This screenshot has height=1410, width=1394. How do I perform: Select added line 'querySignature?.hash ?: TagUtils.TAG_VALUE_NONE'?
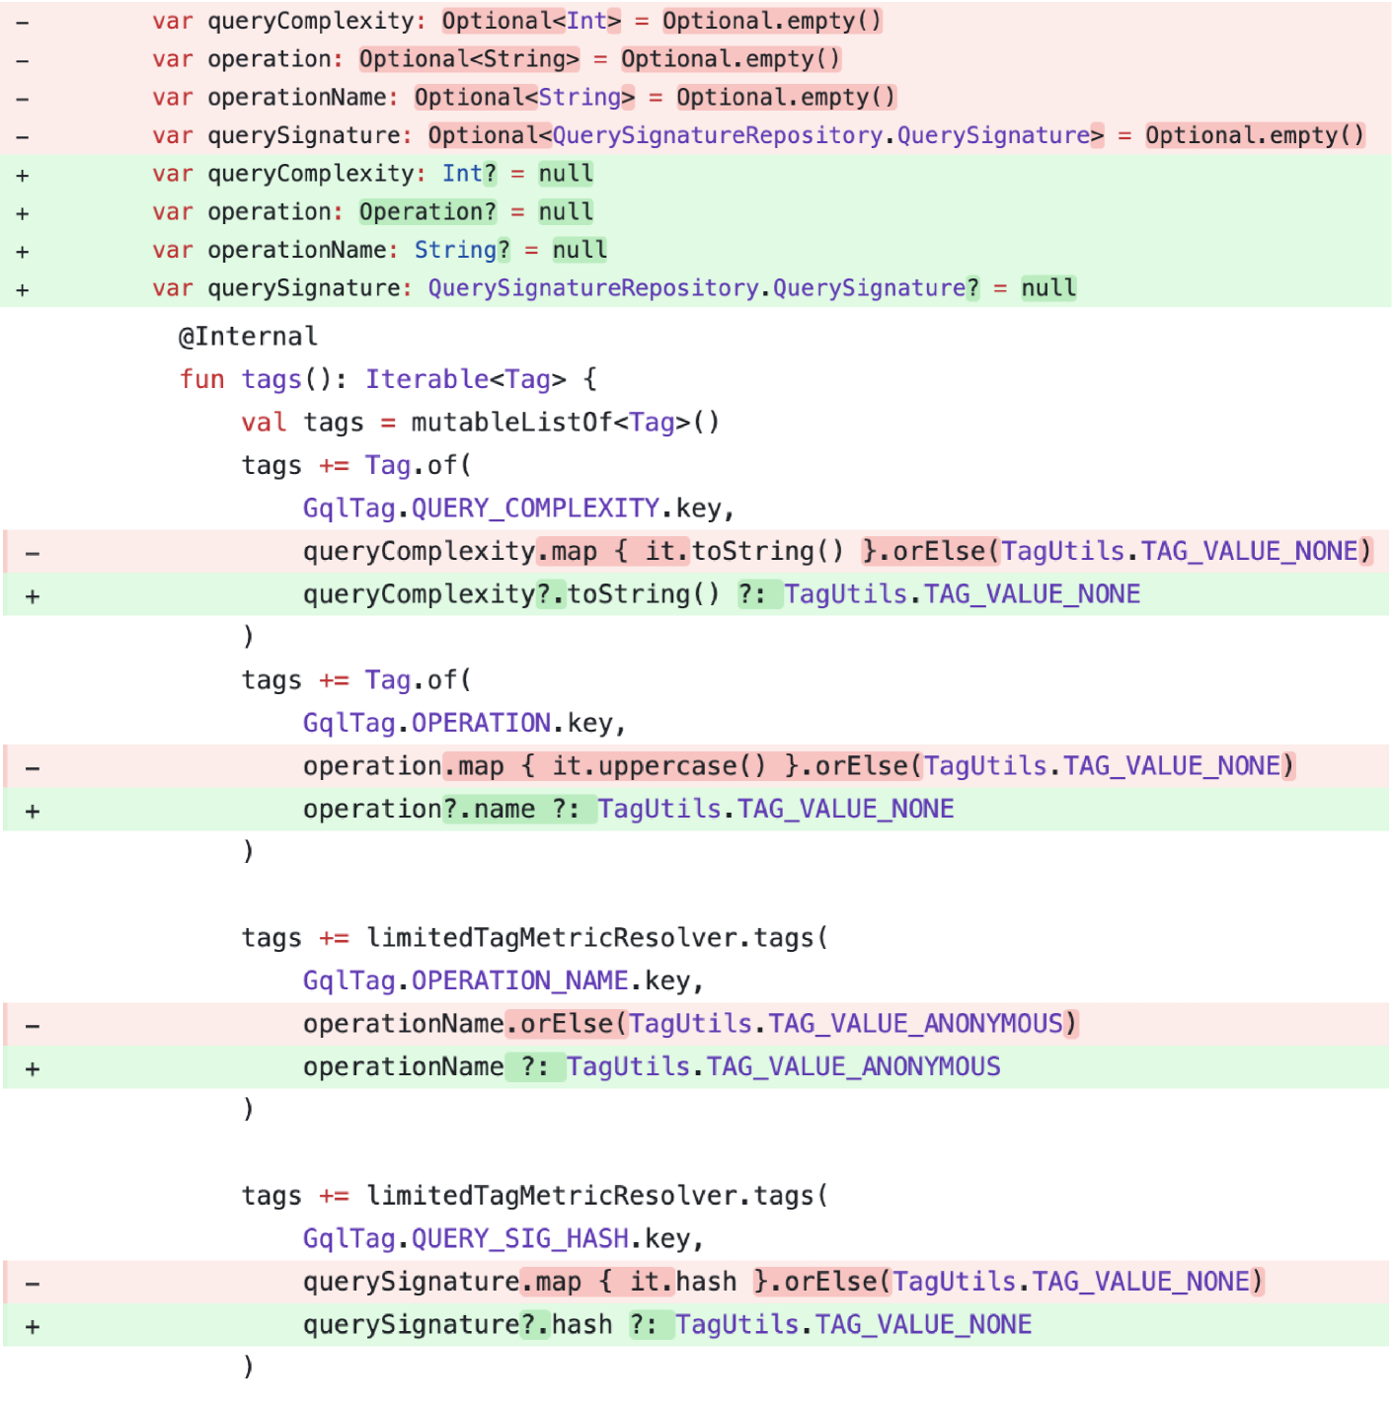tap(696, 1325)
